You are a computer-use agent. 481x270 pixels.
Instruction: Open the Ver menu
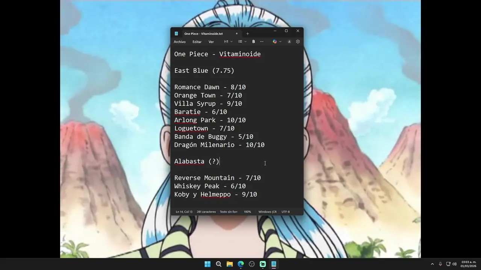(211, 42)
